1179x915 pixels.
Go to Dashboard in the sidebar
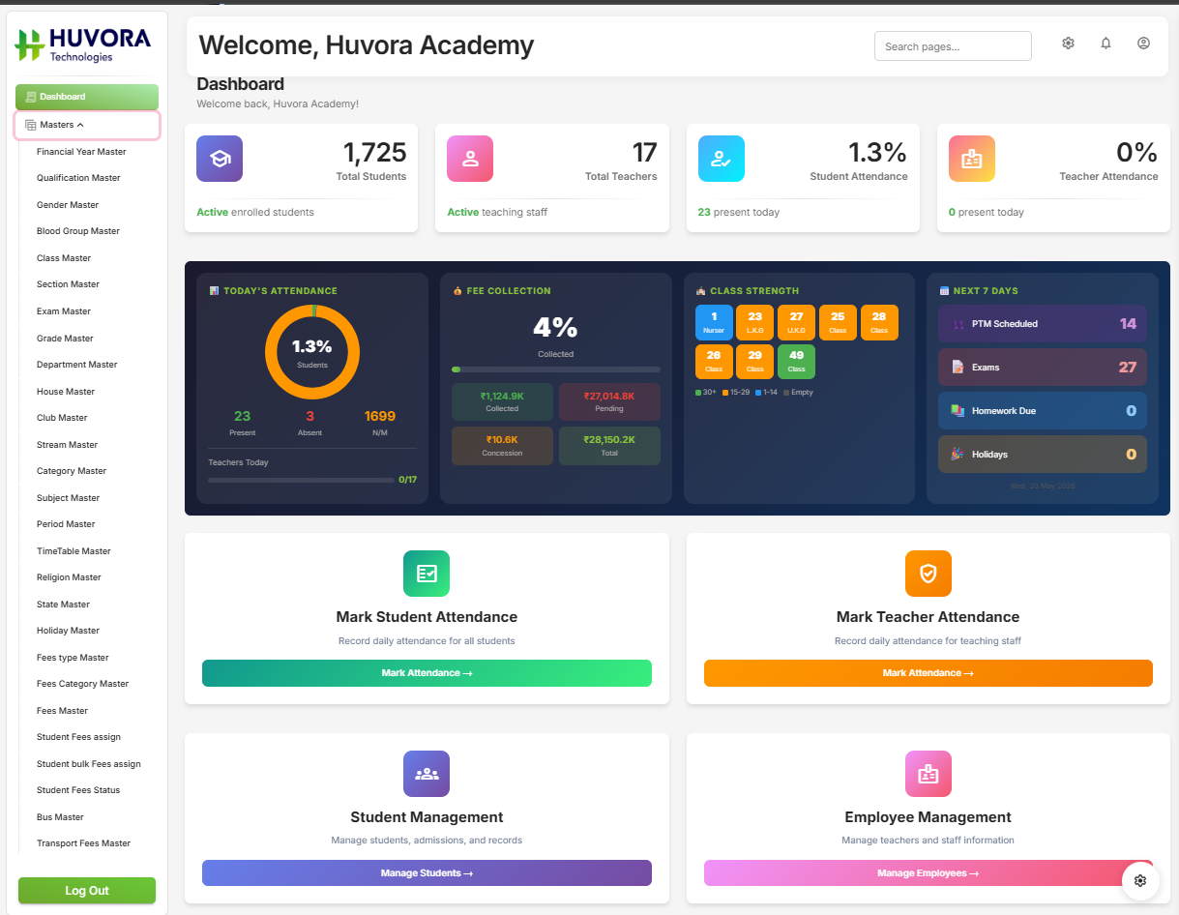coord(87,97)
